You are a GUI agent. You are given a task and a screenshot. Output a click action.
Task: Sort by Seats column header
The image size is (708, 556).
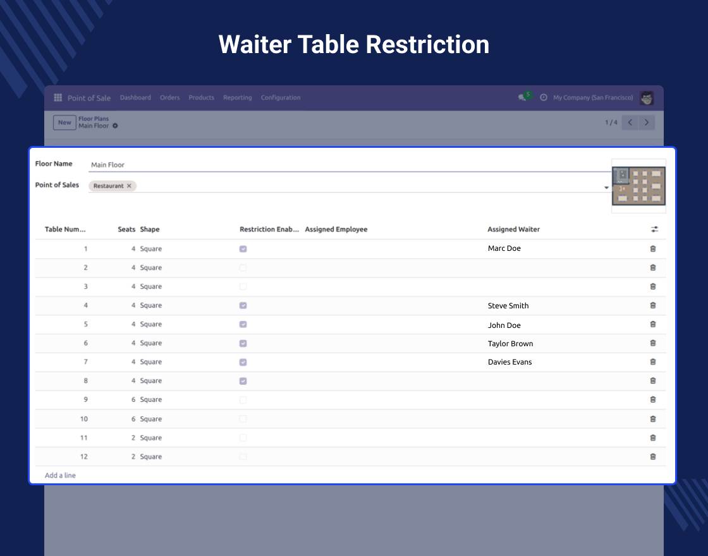[x=126, y=229]
